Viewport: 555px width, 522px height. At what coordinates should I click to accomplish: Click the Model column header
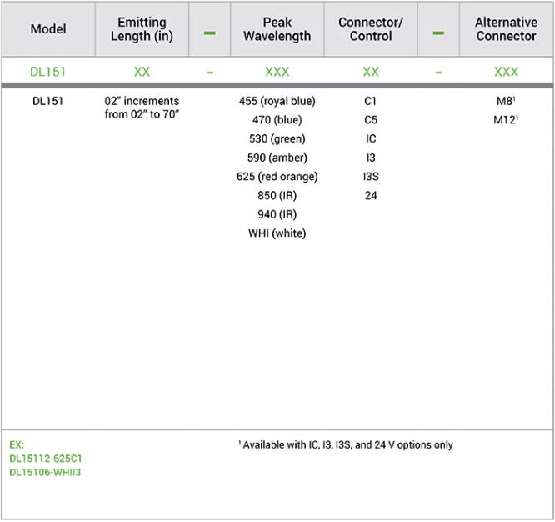[x=48, y=29]
